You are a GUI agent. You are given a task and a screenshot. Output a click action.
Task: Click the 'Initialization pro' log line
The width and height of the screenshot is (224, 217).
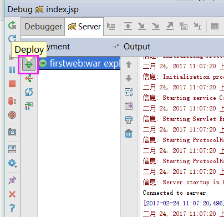[183, 77]
